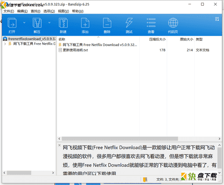This screenshot has height=185, width=224.
Task: Open the 查找(I) menu
Action: coord(36,11)
